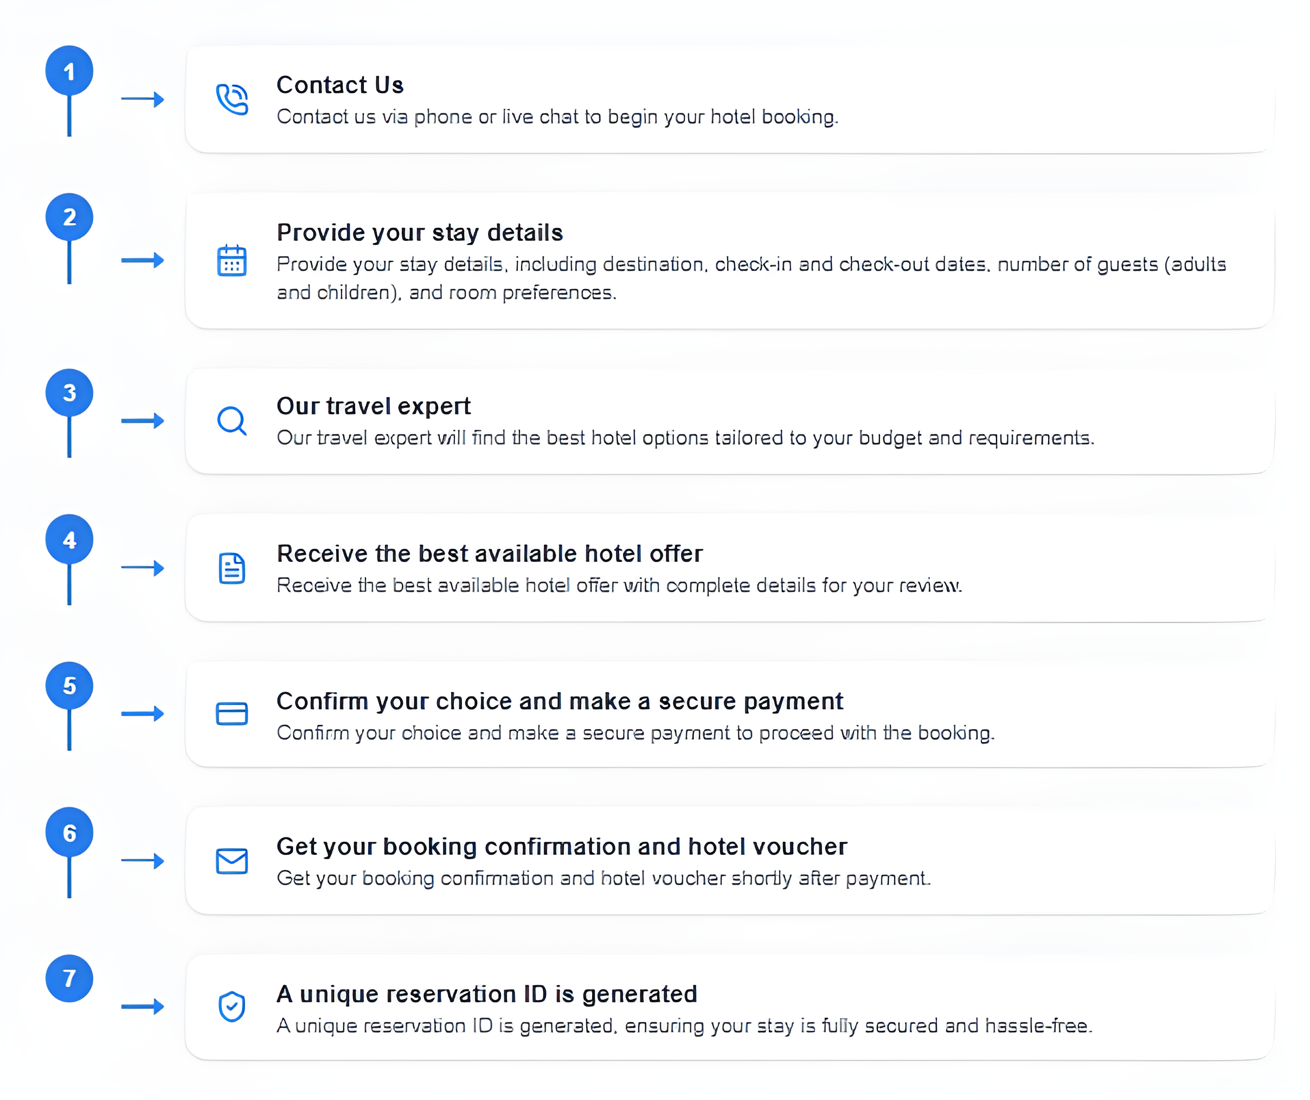Click the step 3 number circle
1310x1100 pixels.
point(69,393)
